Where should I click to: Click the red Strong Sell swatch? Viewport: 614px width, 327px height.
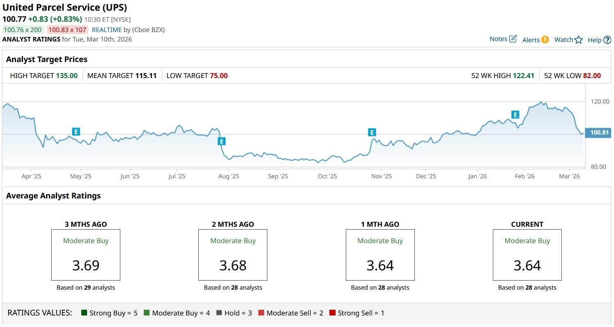point(332,313)
